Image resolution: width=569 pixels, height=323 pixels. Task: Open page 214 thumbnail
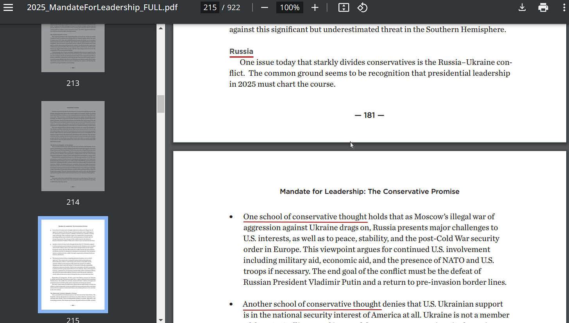pyautogui.click(x=73, y=146)
